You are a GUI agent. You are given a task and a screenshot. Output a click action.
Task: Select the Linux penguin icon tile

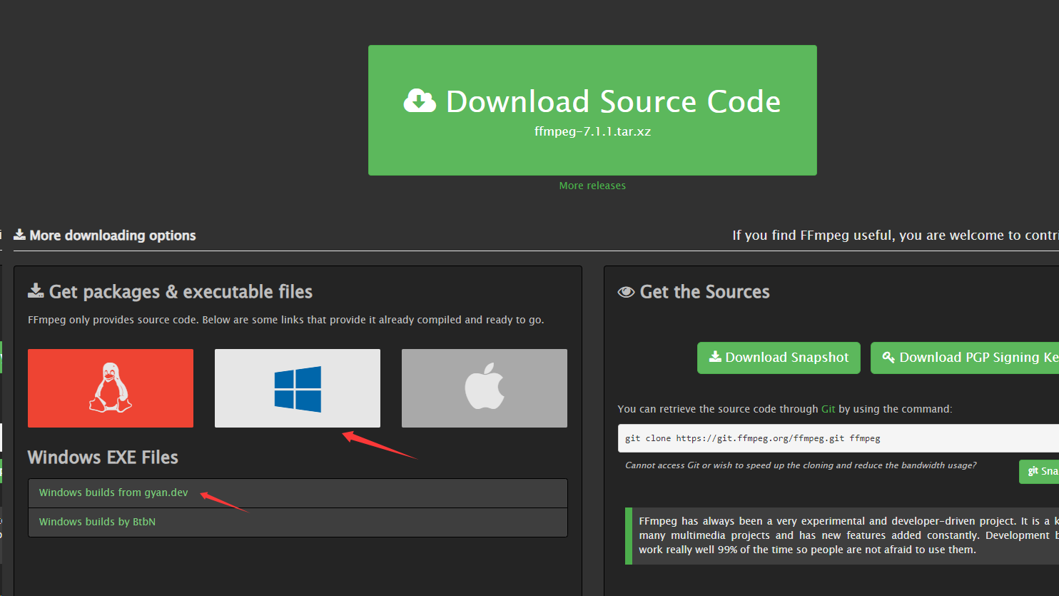(x=111, y=388)
